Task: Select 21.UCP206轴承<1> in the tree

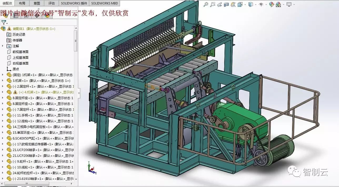Action: pyautogui.click(x=43, y=150)
